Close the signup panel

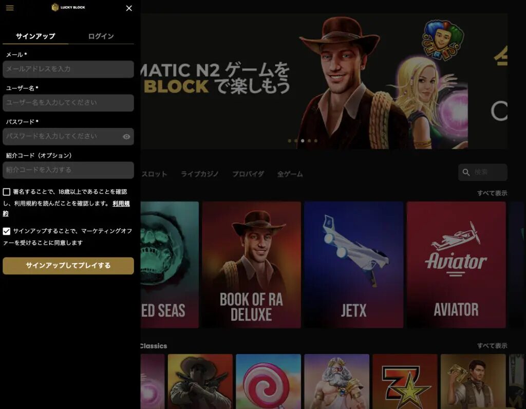[129, 8]
